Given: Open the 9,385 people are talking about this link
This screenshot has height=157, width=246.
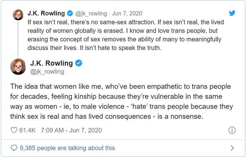Looking at the screenshot, I should coord(67,148).
